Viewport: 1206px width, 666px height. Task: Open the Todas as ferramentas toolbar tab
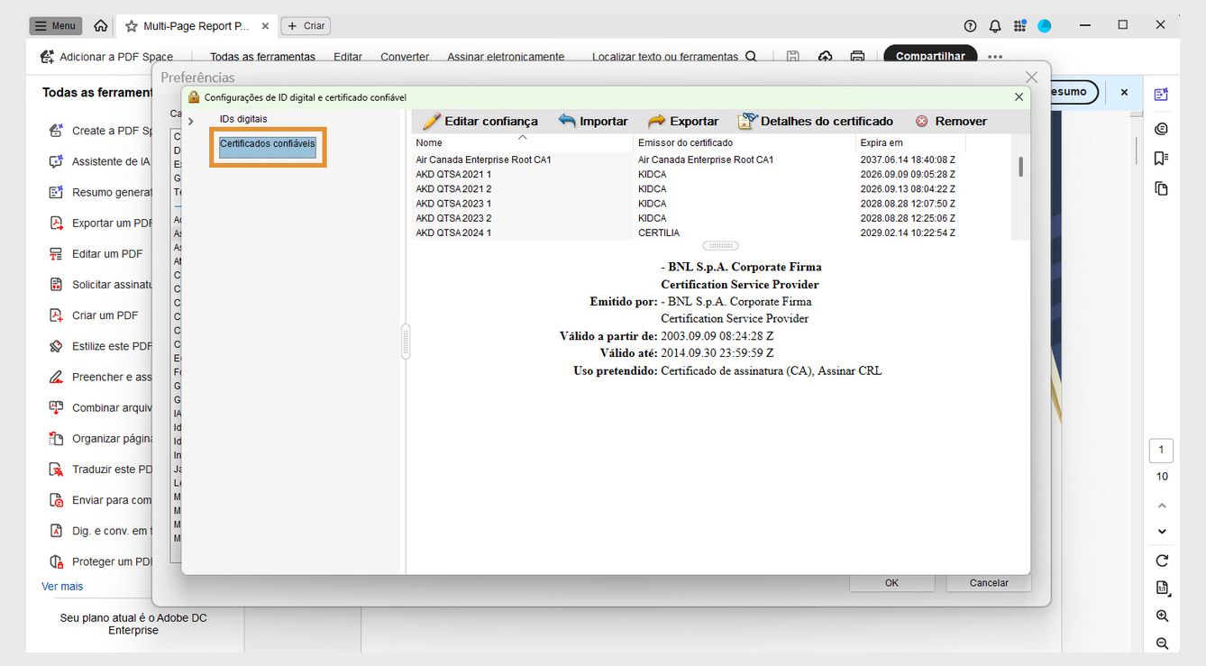tap(262, 57)
